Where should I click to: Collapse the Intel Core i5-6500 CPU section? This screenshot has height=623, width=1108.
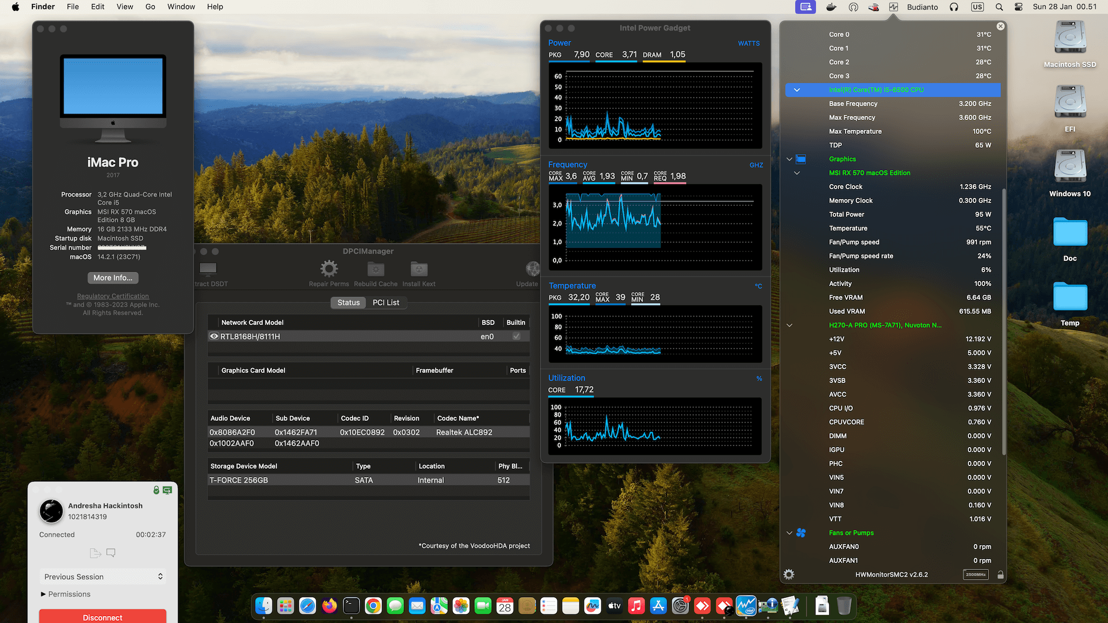797,90
